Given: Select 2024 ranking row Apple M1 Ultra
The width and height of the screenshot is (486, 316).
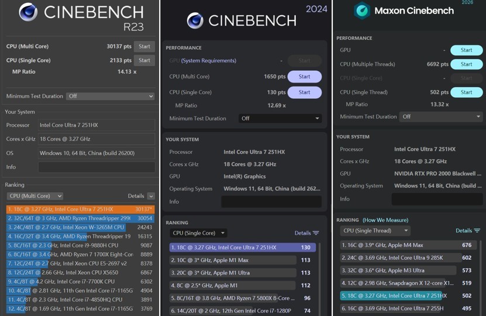Looking at the screenshot, I should (243, 273).
